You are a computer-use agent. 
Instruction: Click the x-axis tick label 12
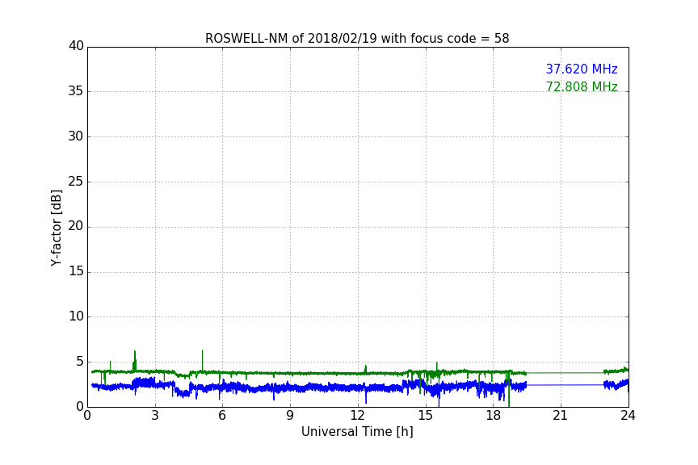point(357,416)
